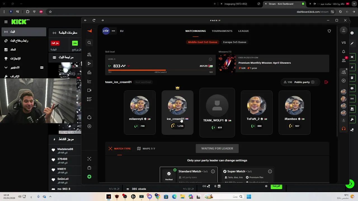Click the WAITING FOR LEADER button
This screenshot has height=201, width=358.
pyautogui.click(x=217, y=149)
